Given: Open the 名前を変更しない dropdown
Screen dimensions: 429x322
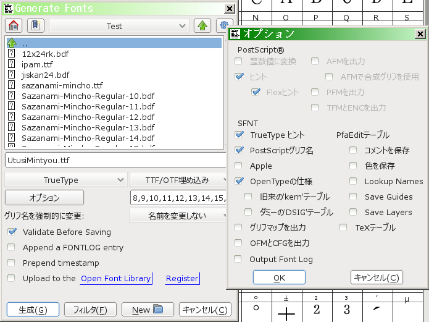Looking at the screenshot, I should click(178, 216).
